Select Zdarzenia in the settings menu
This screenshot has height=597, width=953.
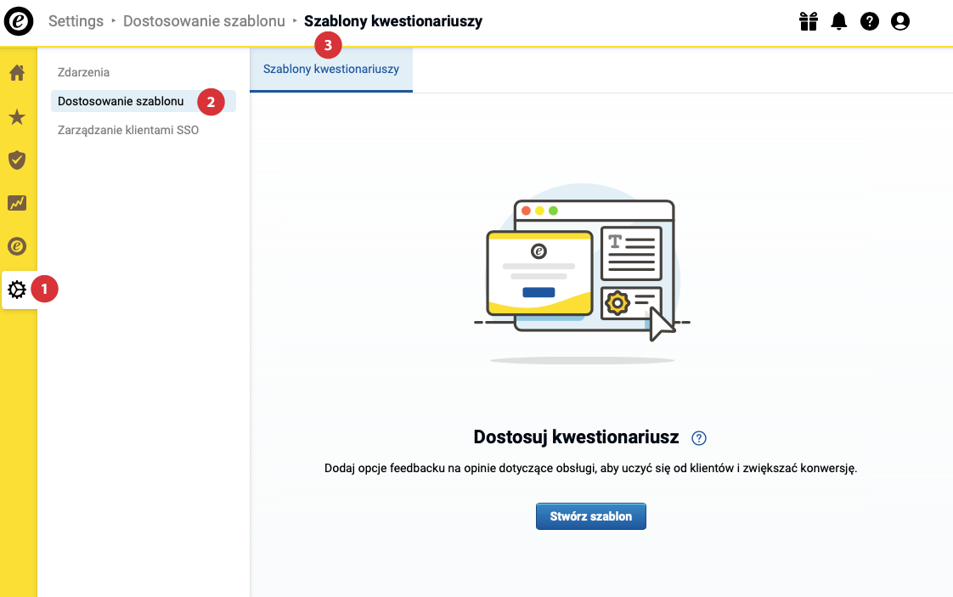(x=83, y=72)
